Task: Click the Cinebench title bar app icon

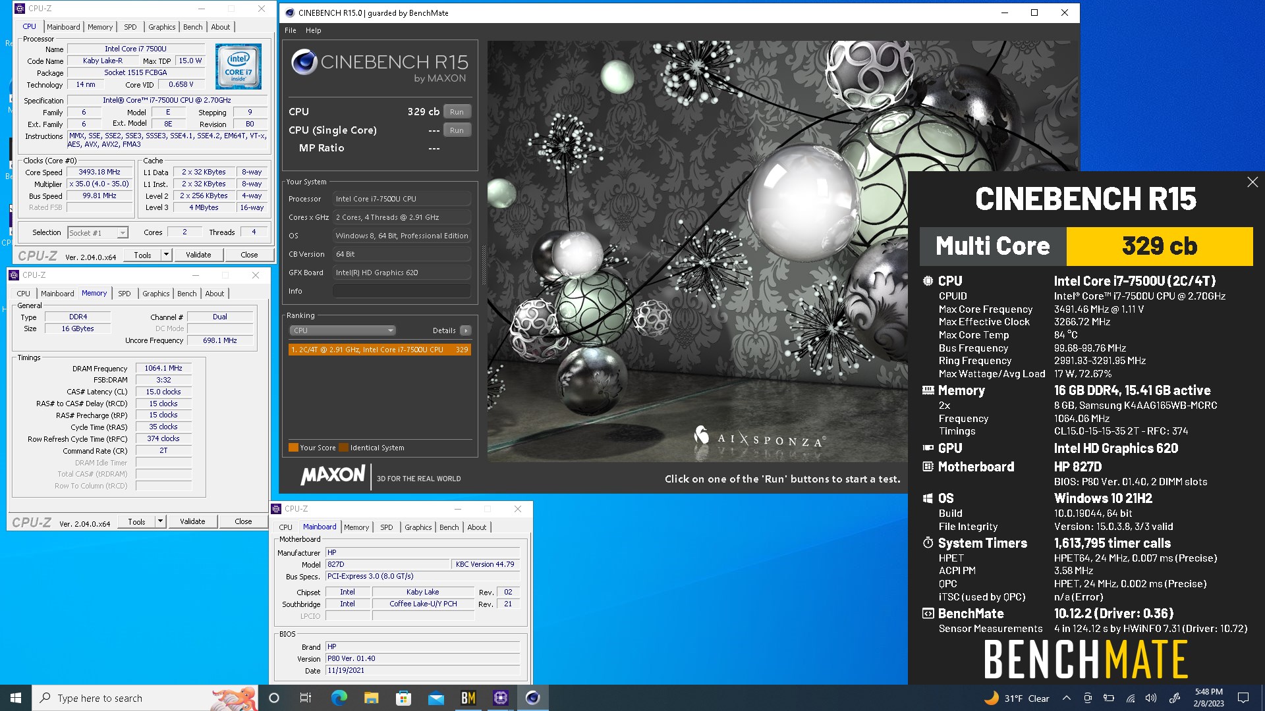Action: click(x=289, y=13)
